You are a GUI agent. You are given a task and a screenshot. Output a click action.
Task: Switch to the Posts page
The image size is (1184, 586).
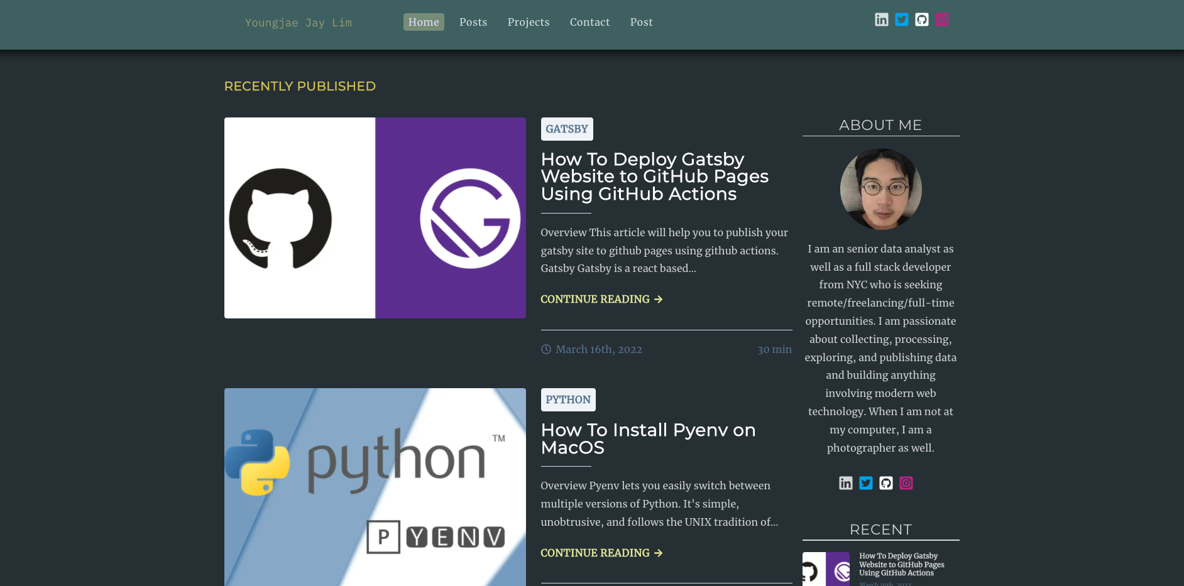pos(473,22)
